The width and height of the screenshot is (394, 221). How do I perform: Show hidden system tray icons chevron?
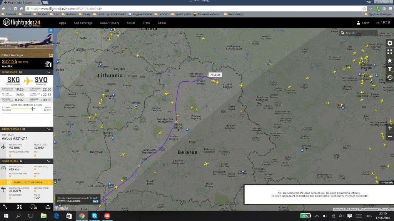click(x=317, y=216)
